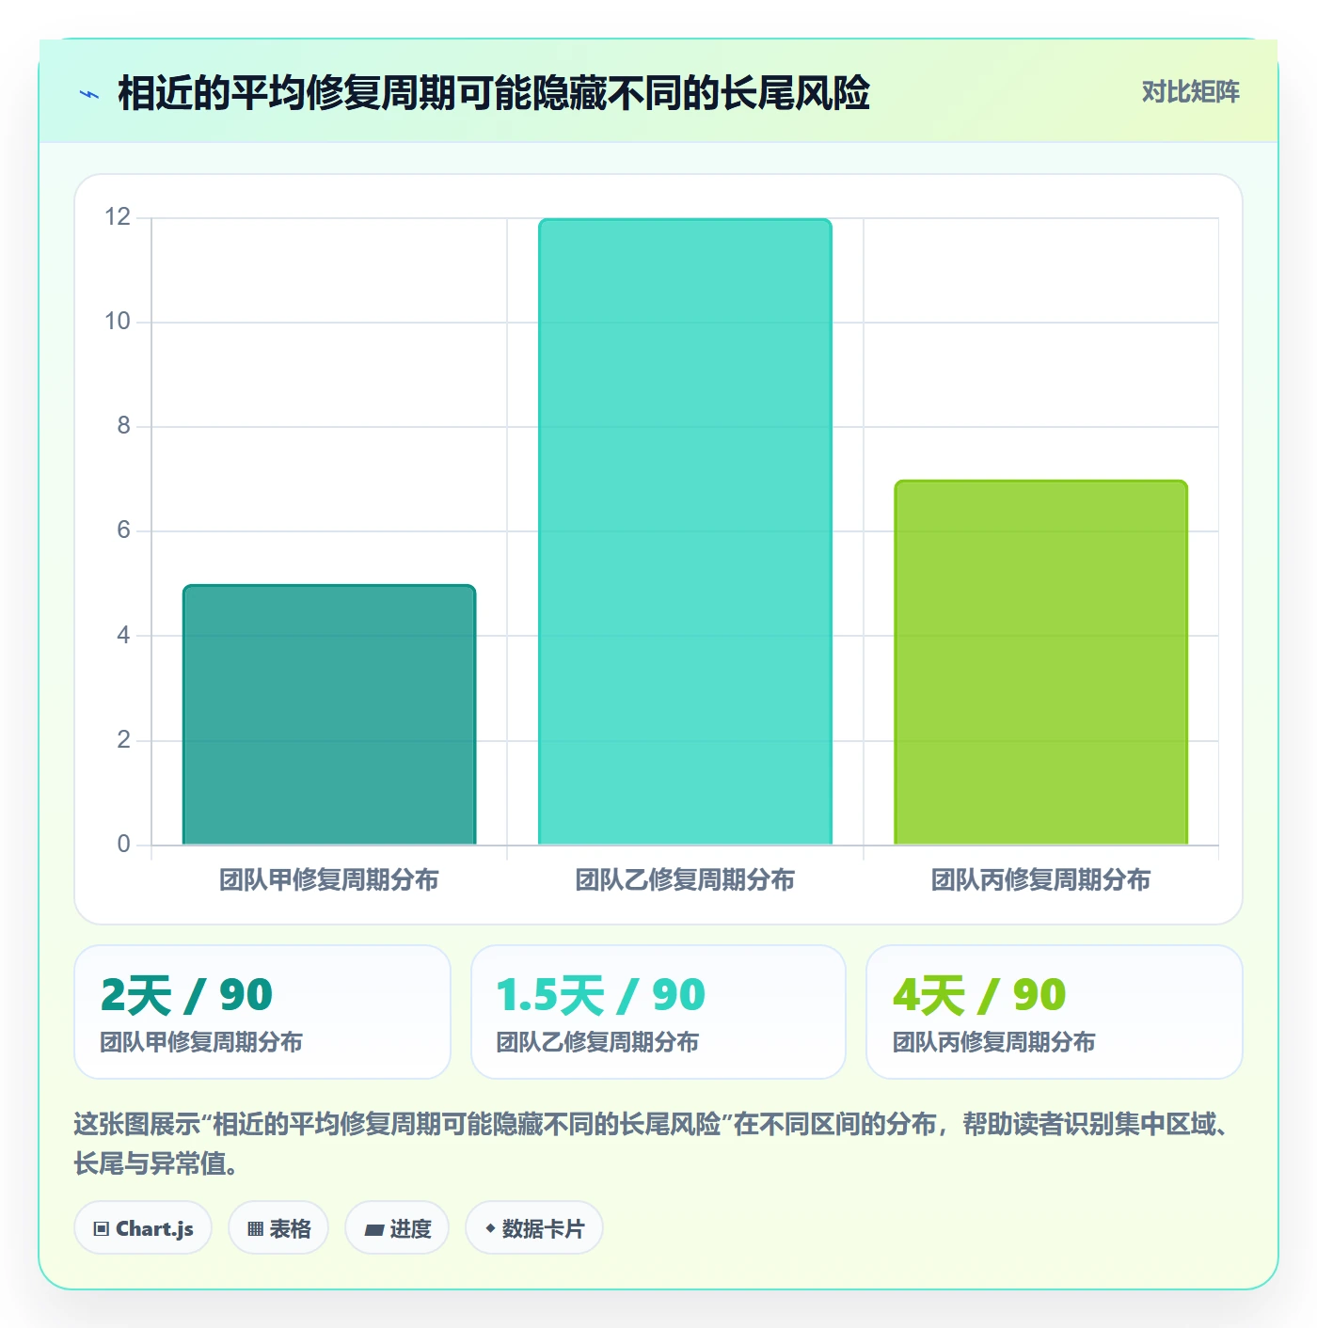Click the Chart.js tag chip
Viewport: 1317px width, 1328px height.
pos(143,1228)
